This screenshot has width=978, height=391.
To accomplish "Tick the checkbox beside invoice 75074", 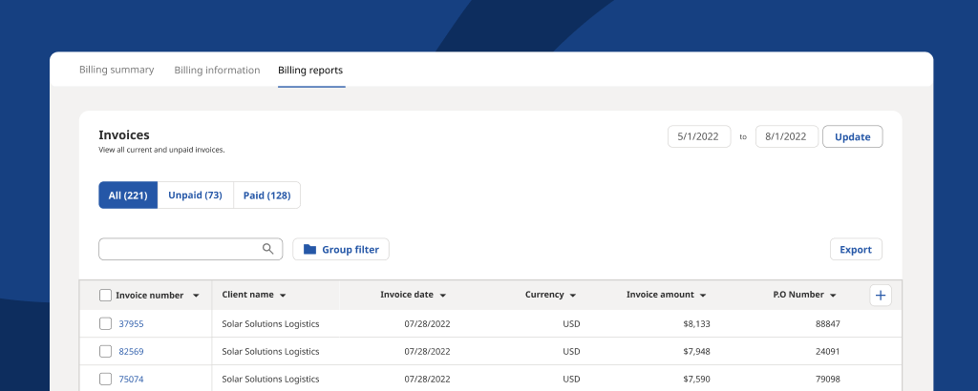I will pos(106,380).
